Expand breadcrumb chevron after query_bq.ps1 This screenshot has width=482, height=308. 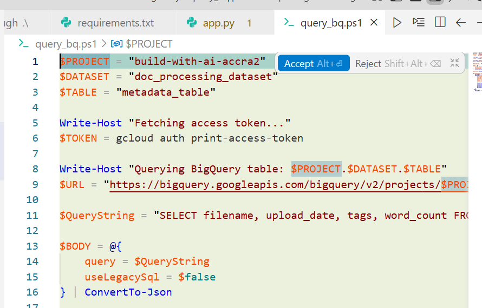point(104,44)
